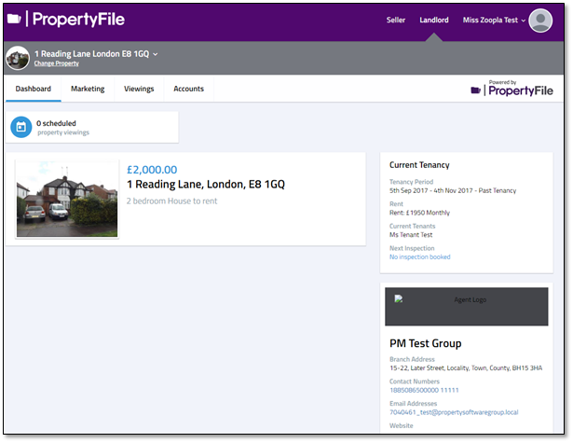Open the Viewings tab
This screenshot has height=443, width=573.
(x=139, y=89)
